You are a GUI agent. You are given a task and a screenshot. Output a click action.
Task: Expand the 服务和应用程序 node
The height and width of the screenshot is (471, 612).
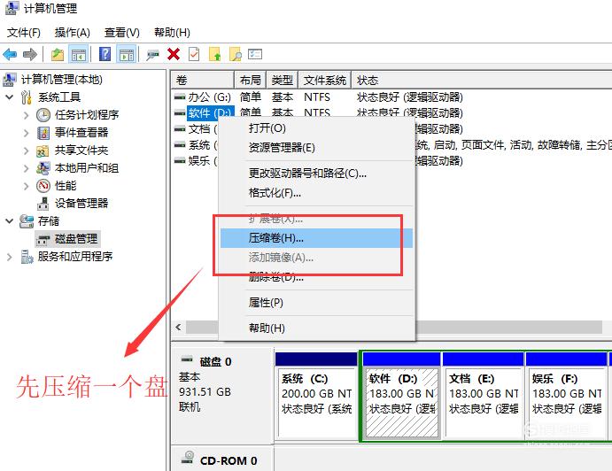tap(10, 257)
